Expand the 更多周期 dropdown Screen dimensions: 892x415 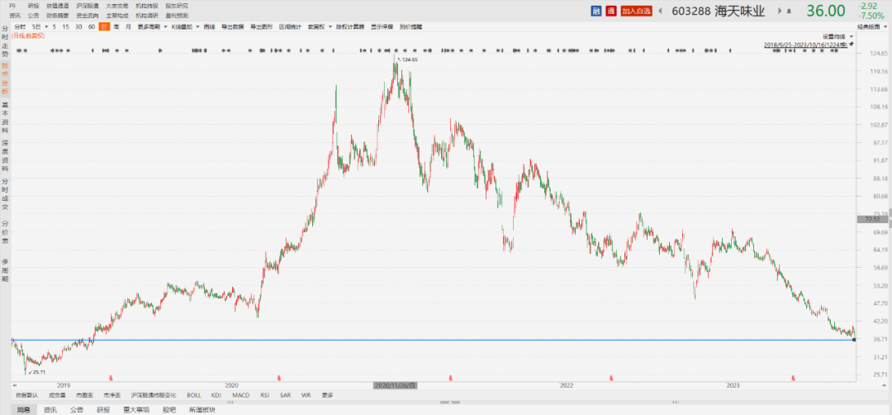149,26
